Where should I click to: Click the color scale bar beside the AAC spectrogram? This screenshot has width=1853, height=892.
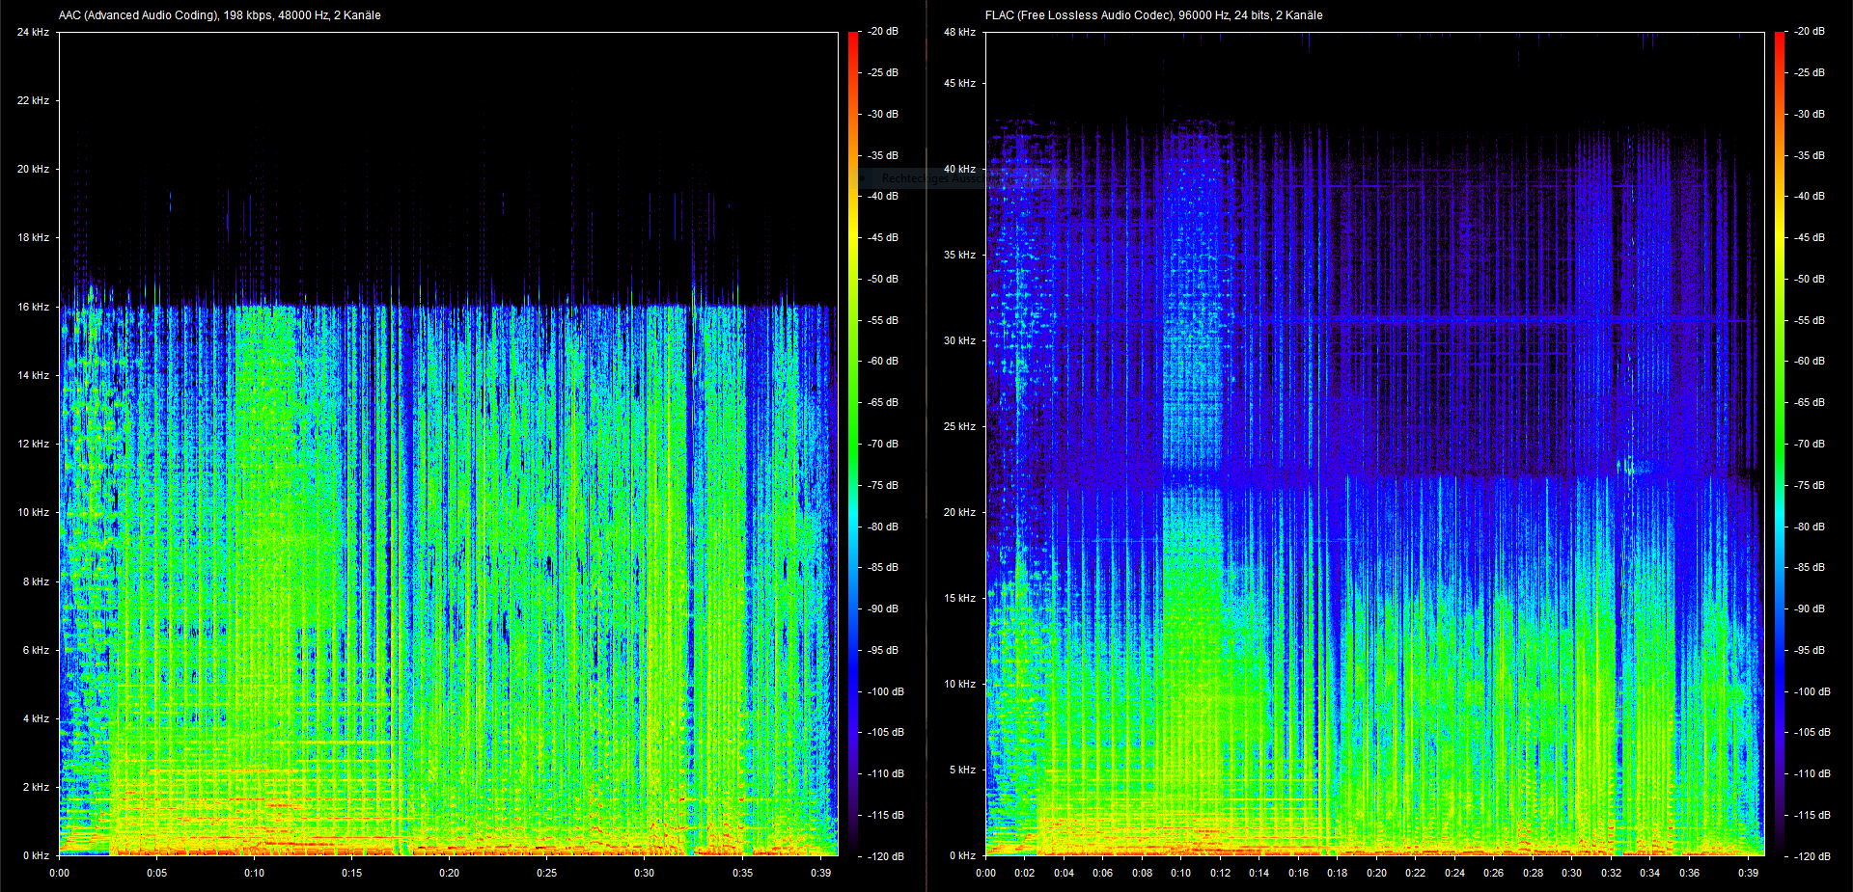tap(853, 444)
